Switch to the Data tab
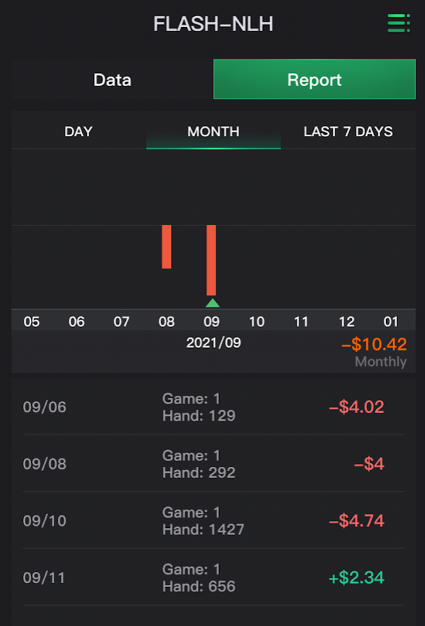The width and height of the screenshot is (425, 626). click(112, 79)
